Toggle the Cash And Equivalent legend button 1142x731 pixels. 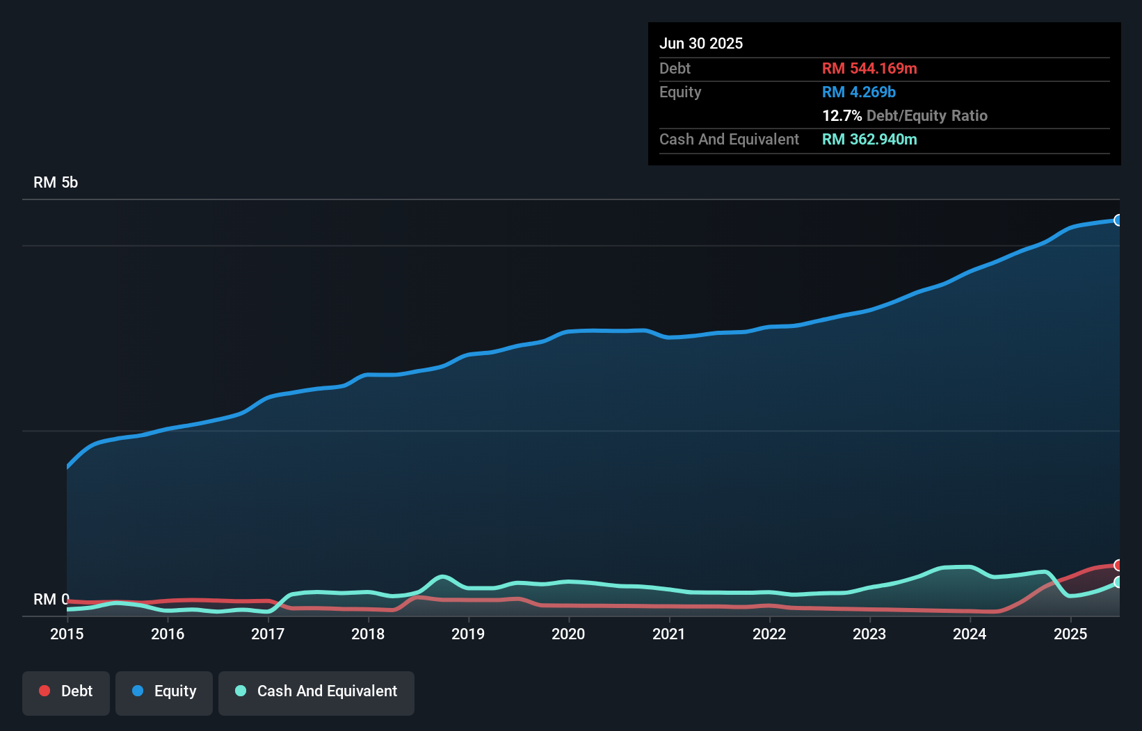coord(316,691)
